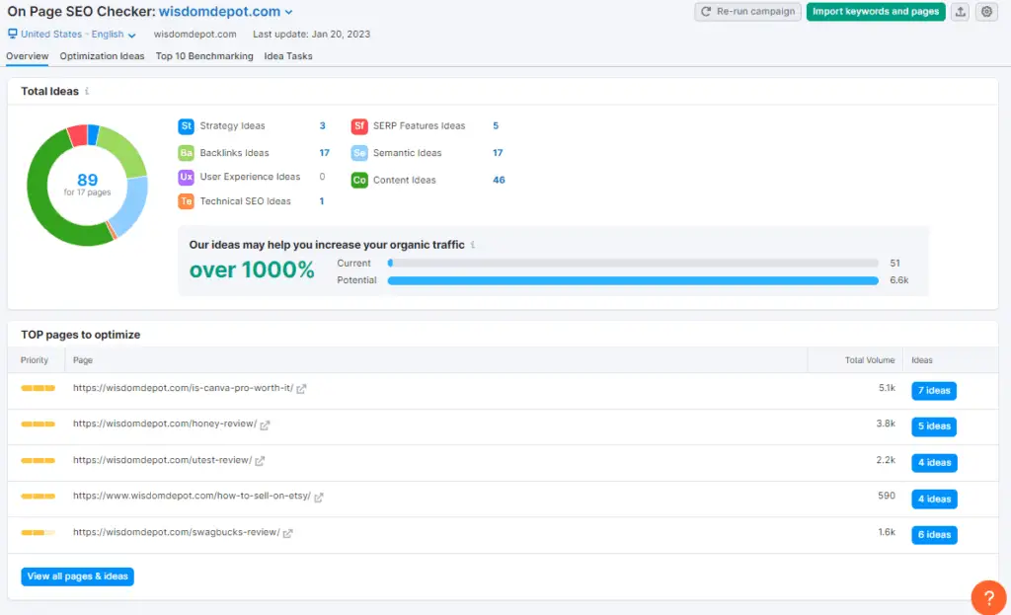Click the Priority column header

[35, 360]
